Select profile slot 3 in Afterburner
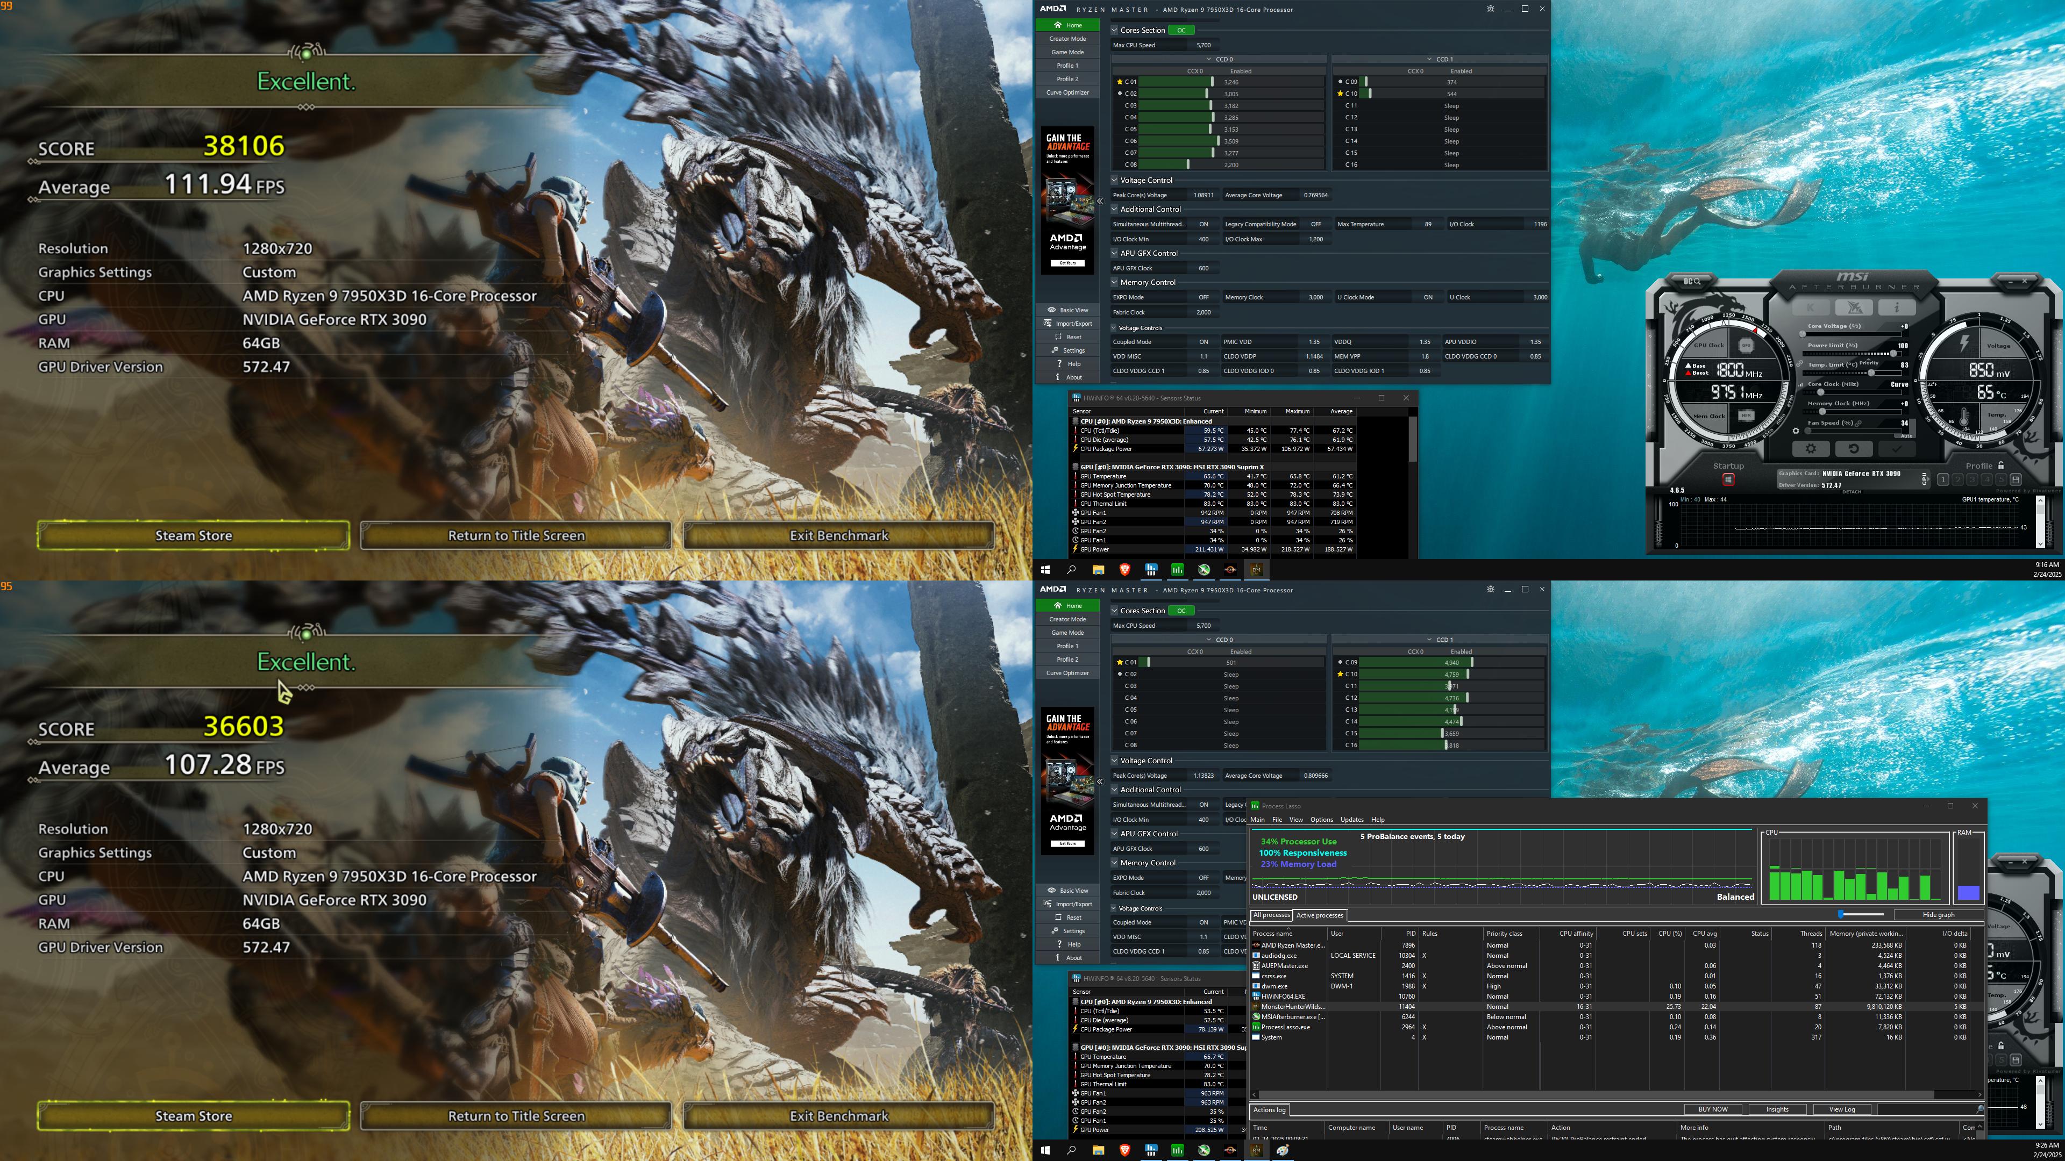This screenshot has height=1161, width=2065. point(1972,479)
